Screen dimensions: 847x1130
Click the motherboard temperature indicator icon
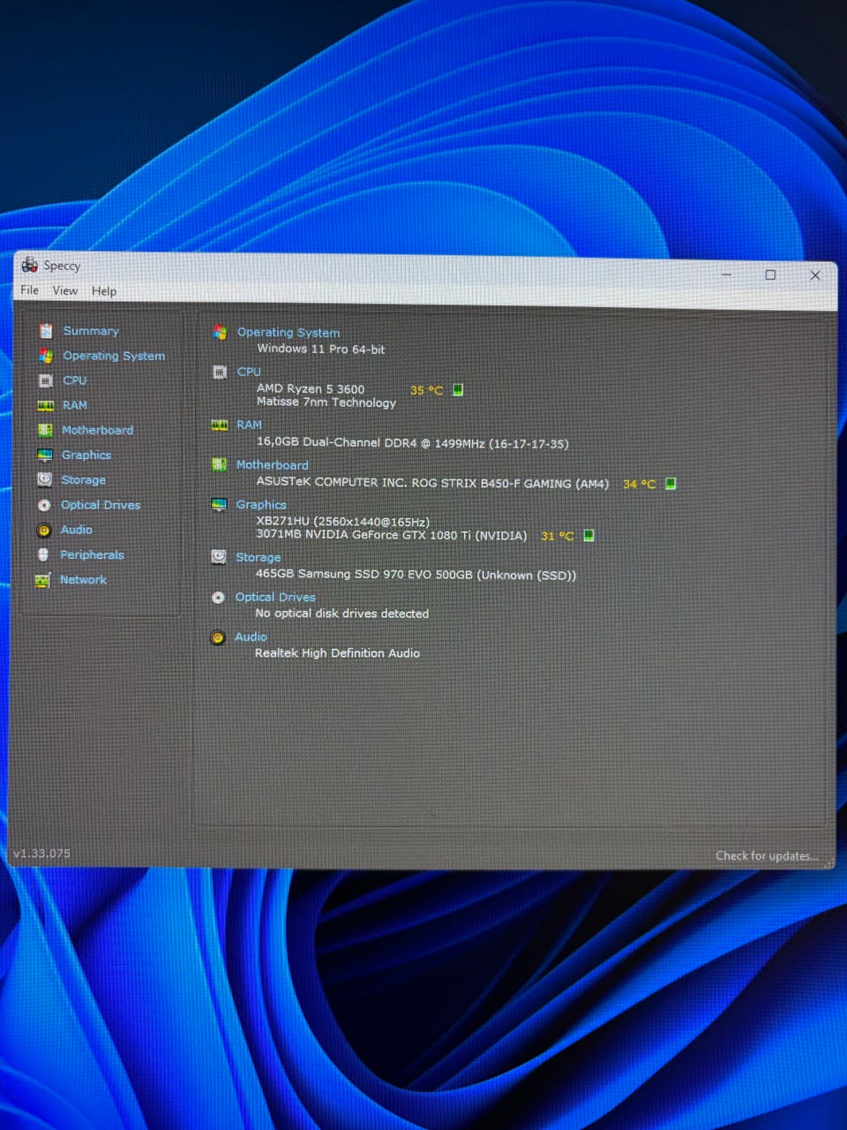tap(671, 483)
